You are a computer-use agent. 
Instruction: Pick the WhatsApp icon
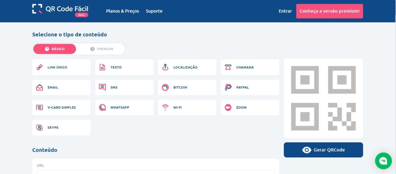(x=102, y=107)
